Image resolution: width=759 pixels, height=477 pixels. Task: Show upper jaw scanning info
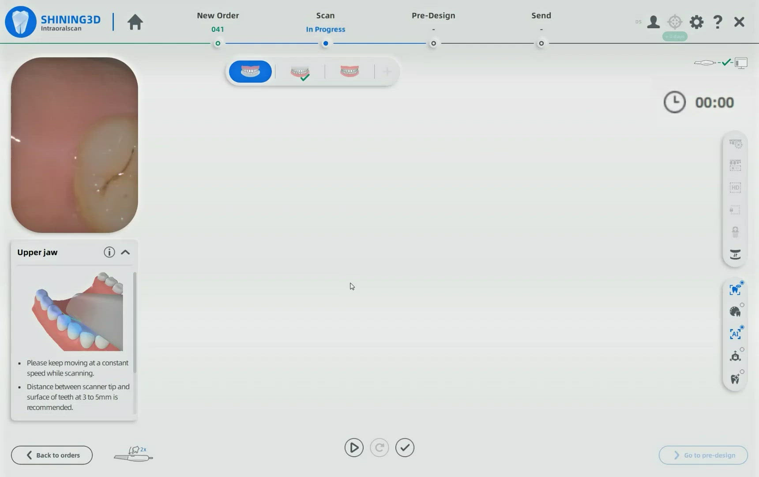(x=109, y=252)
